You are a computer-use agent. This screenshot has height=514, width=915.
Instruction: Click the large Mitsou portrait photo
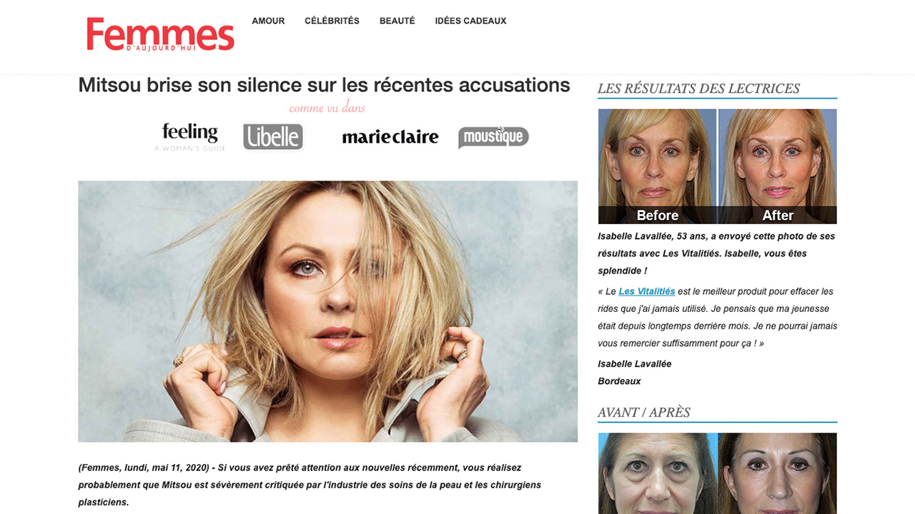pyautogui.click(x=327, y=311)
